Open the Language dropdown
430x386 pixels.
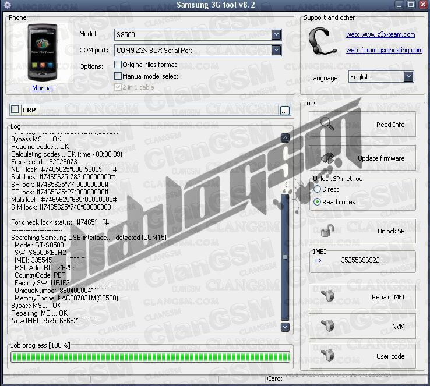coord(408,77)
